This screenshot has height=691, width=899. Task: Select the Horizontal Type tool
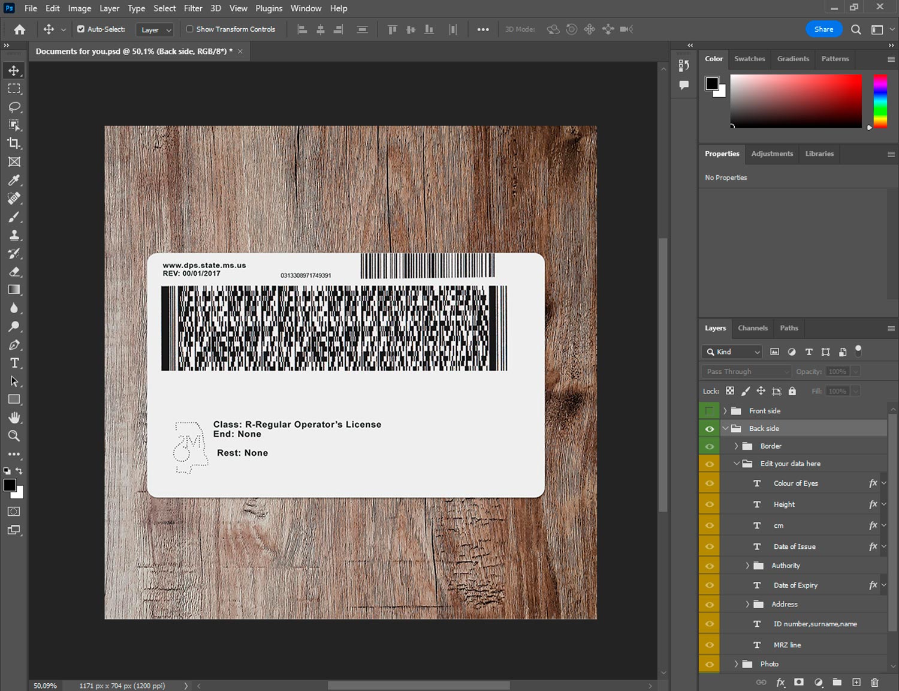pyautogui.click(x=14, y=363)
